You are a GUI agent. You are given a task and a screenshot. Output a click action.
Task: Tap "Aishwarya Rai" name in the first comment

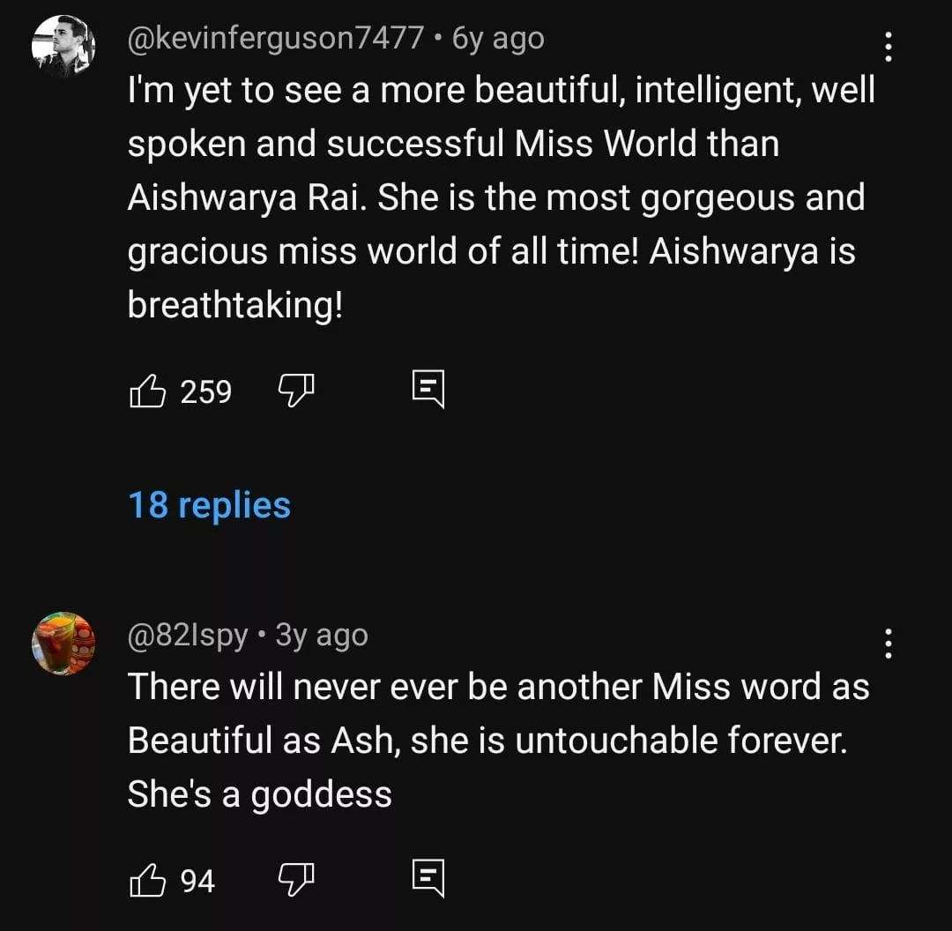[x=244, y=197]
